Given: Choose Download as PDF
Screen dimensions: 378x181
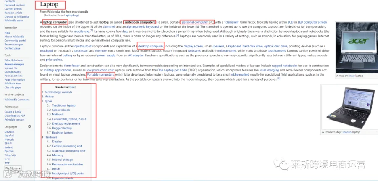Looking at the screenshot, I should point(15,115).
